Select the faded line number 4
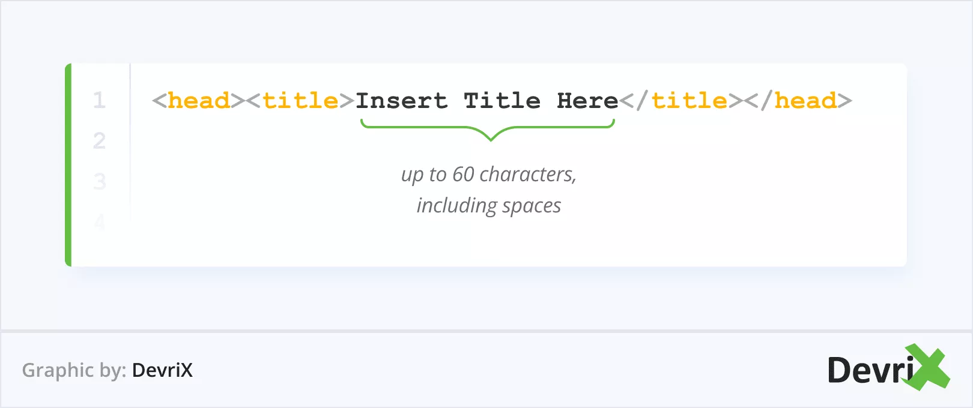 (x=99, y=221)
